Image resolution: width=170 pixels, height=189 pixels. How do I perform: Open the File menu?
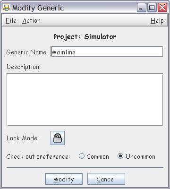tap(11, 21)
